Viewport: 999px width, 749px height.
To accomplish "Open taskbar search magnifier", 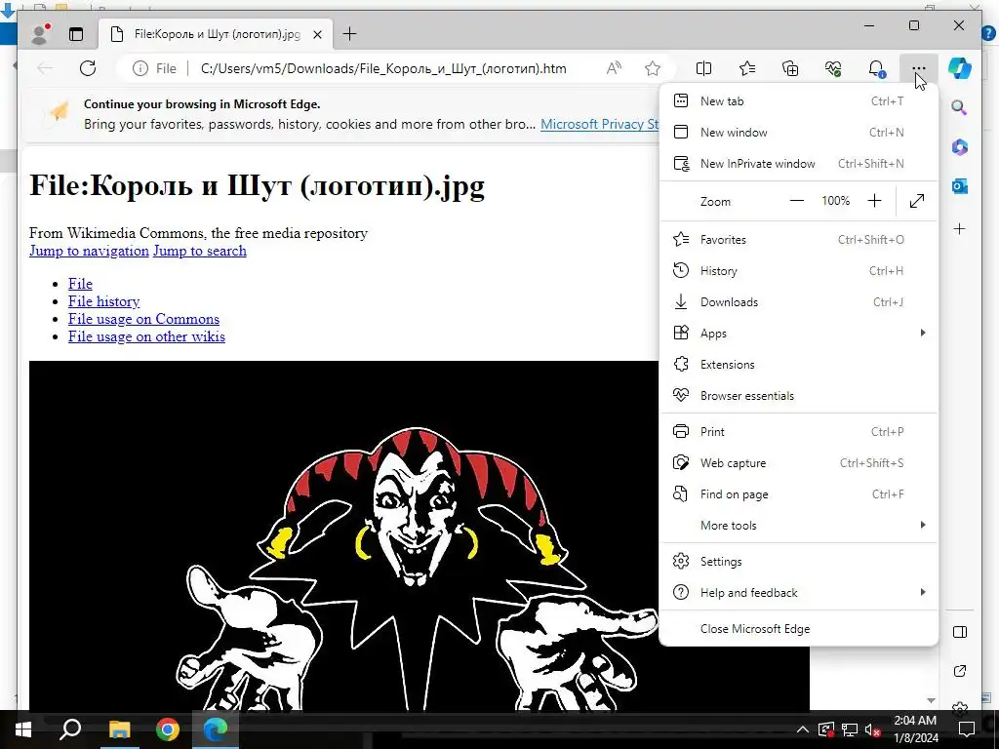I will 70,729.
